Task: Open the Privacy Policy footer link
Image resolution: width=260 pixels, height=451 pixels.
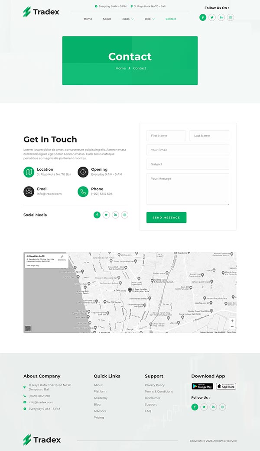Action: [x=155, y=385]
